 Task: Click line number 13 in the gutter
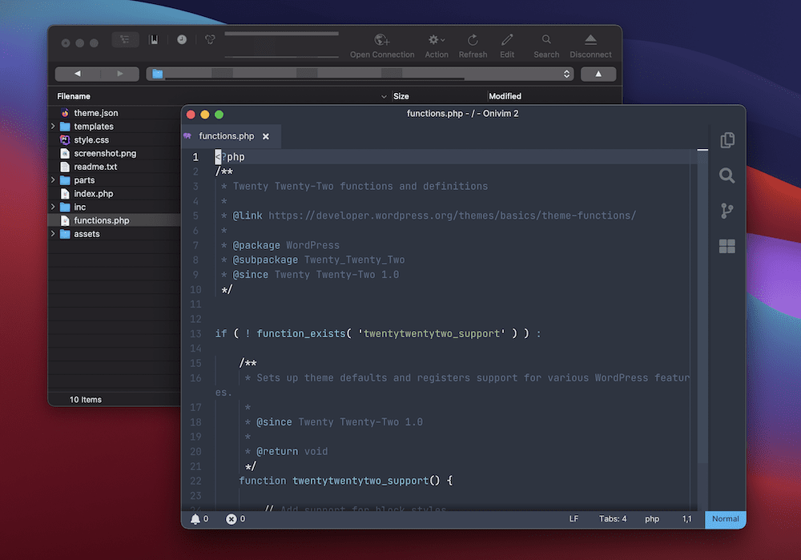point(195,333)
